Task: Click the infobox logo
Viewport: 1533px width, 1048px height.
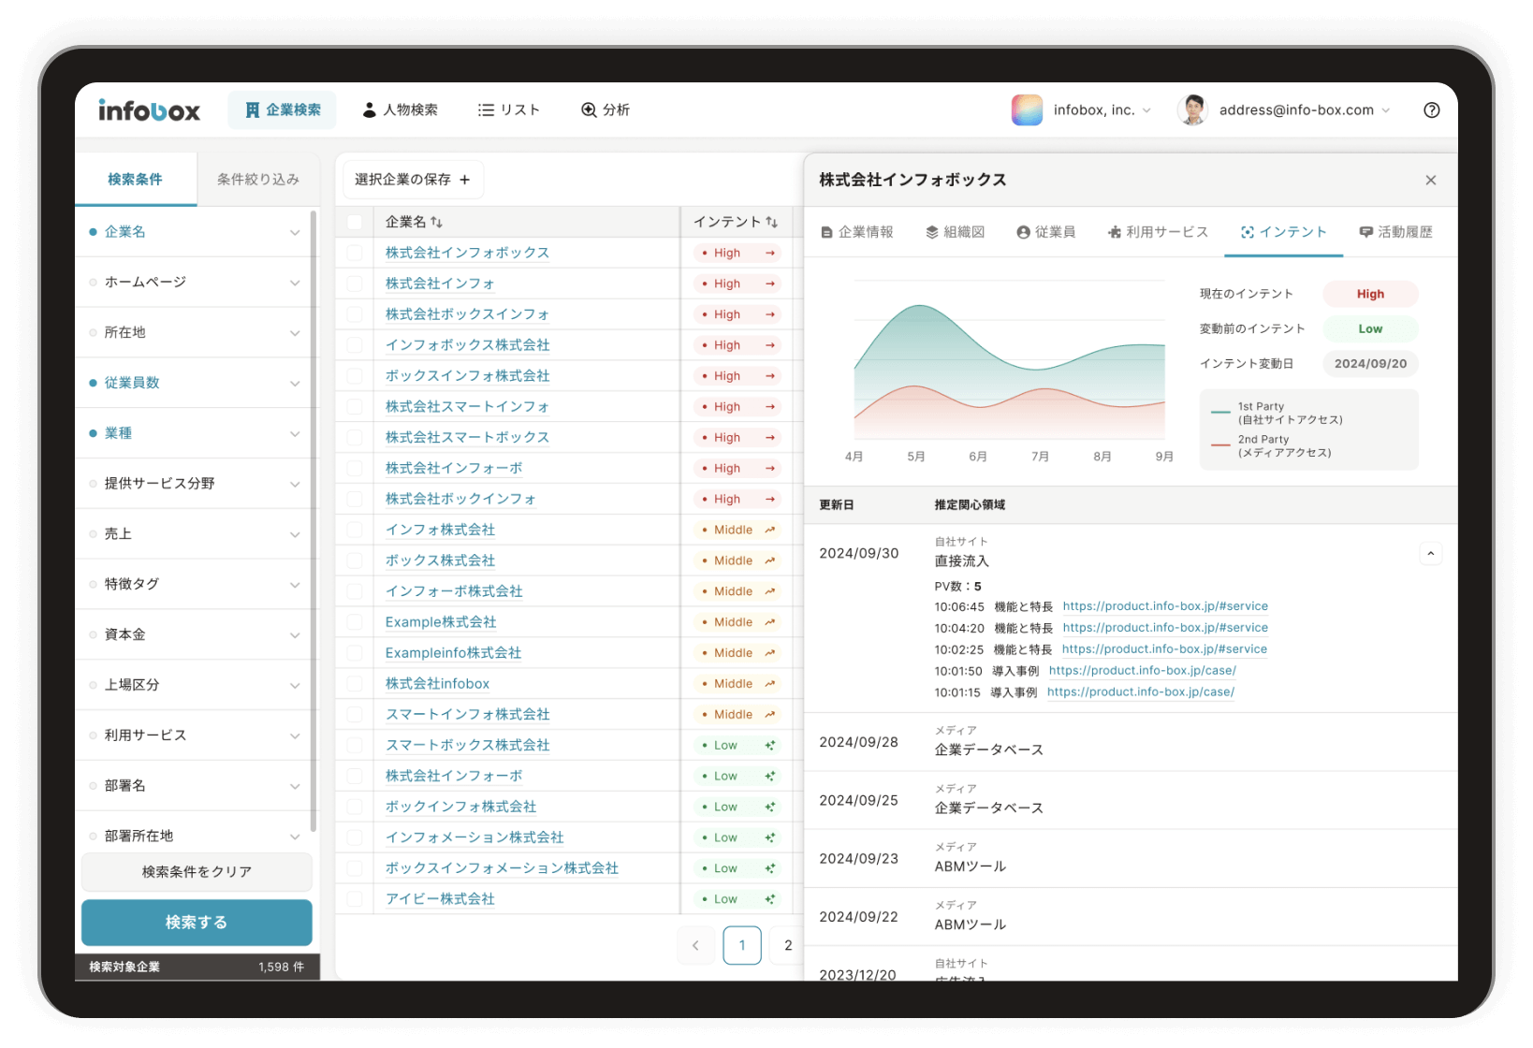Action: (x=150, y=110)
